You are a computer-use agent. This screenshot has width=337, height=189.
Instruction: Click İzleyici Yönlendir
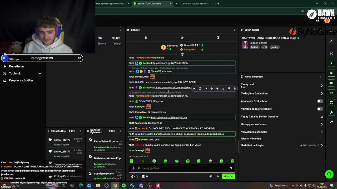pyautogui.click(x=251, y=139)
